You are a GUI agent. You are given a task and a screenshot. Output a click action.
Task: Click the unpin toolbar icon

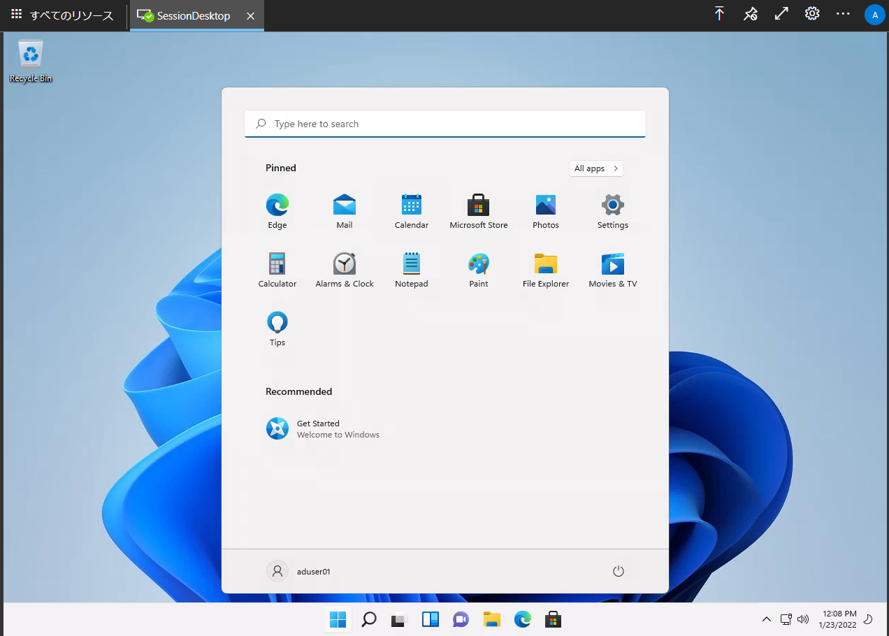point(751,13)
